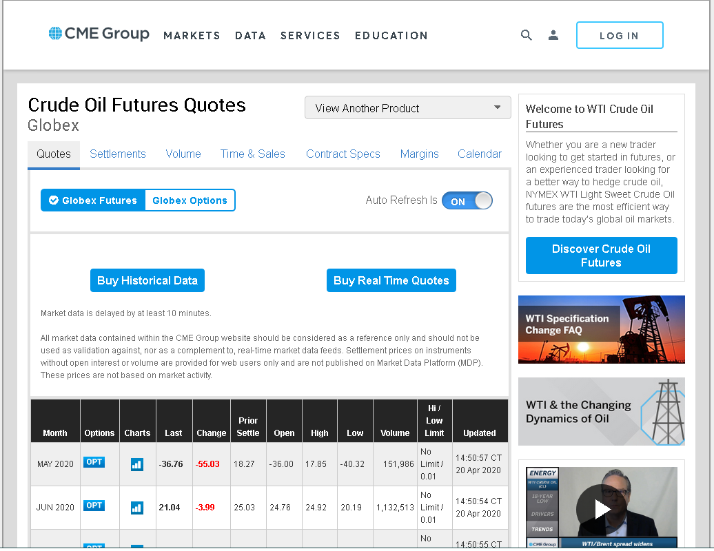This screenshot has width=714, height=551.
Task: Open the MAY 2020 chart icon
Action: point(137,464)
